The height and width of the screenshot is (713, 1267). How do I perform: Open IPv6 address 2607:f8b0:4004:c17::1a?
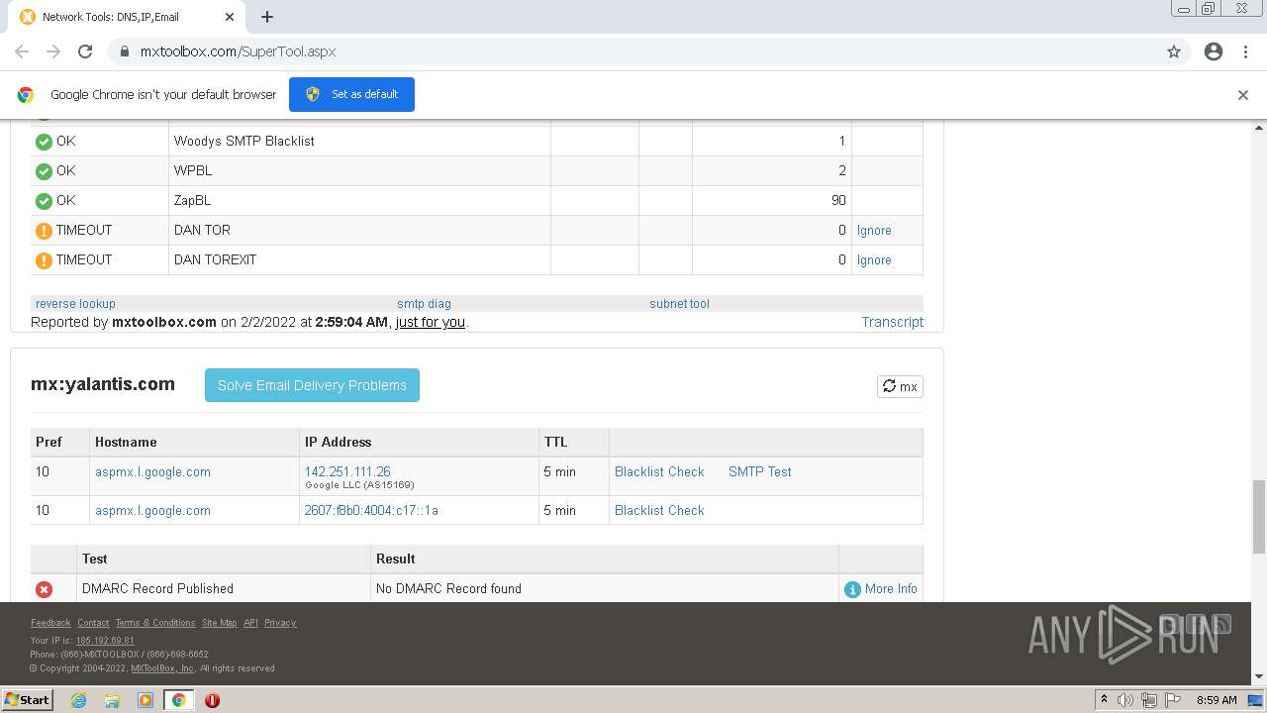[x=371, y=511]
